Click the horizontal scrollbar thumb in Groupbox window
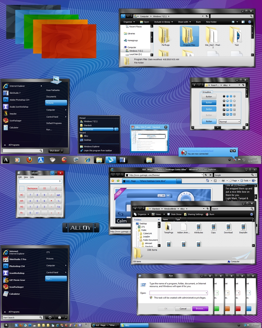Viewport: 262px width, 328px height. tap(217, 127)
